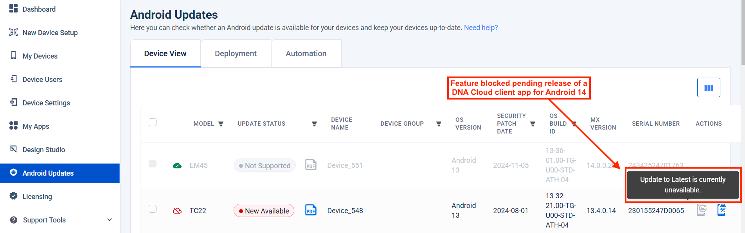Click the New Available status badge
Screen dimensions: 745x233
click(264, 211)
